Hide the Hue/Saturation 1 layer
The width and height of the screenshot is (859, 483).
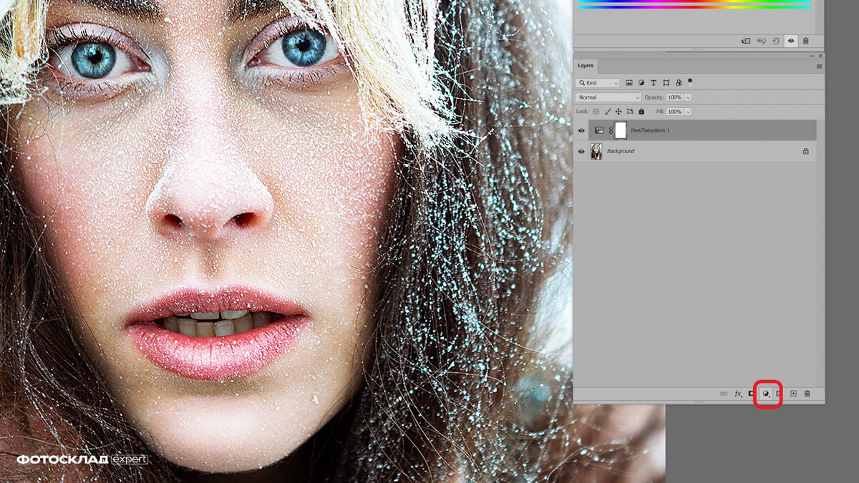tap(581, 131)
